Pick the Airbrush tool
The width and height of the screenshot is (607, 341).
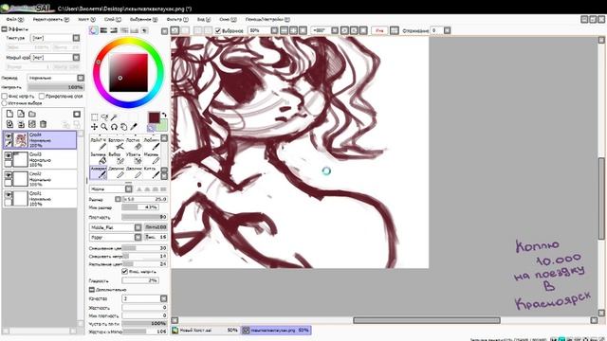coord(116,144)
